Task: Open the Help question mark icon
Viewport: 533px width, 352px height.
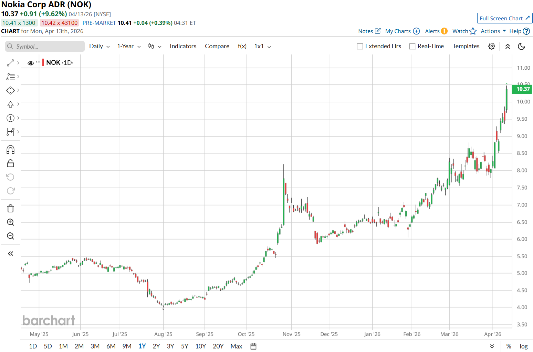Action: coord(526,31)
